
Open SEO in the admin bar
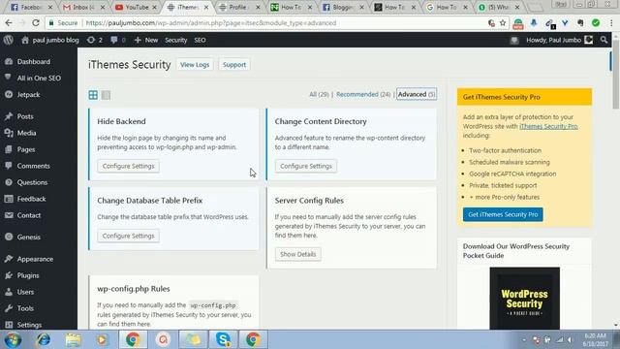click(x=200, y=40)
